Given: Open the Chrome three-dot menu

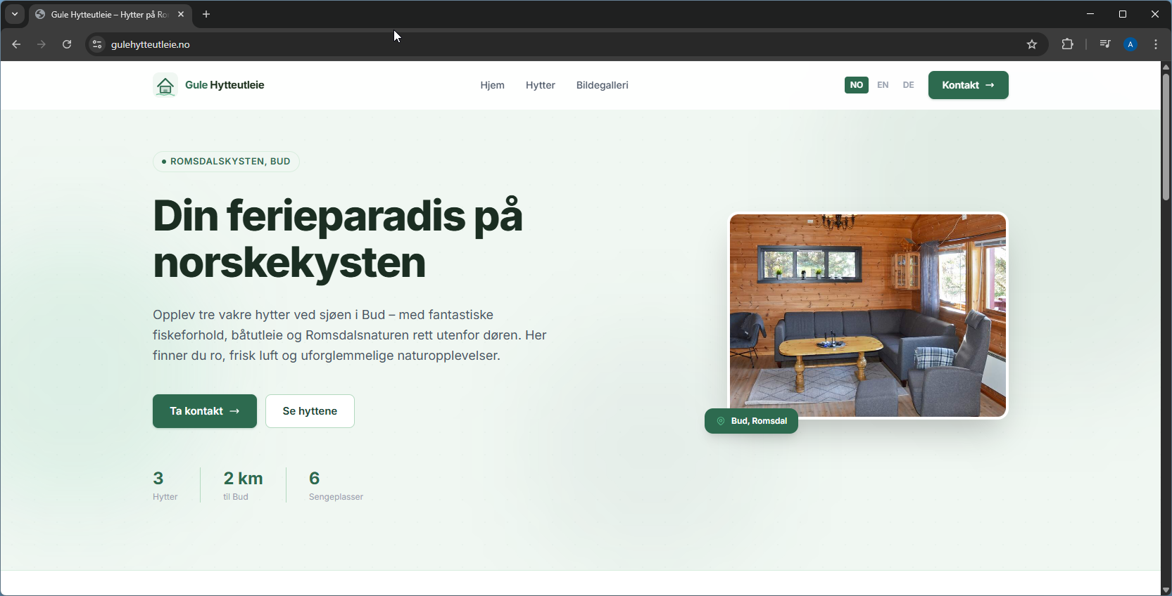Looking at the screenshot, I should click(x=1157, y=44).
